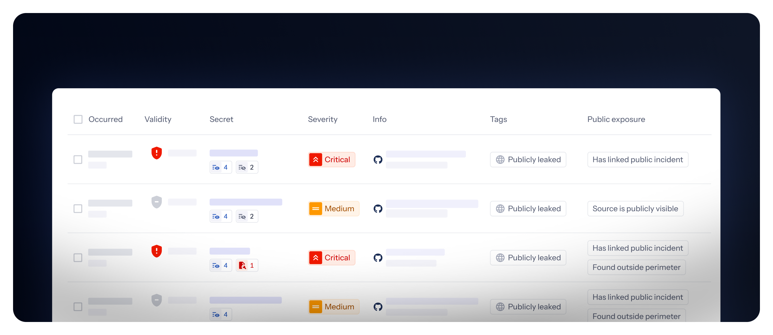This screenshot has width=773, height=335.
Task: Click the Severity column header
Action: pyautogui.click(x=323, y=120)
